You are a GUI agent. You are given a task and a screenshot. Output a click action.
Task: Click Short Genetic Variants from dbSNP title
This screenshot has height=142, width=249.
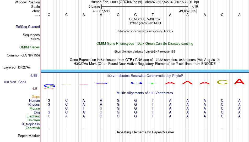(x=145, y=52)
